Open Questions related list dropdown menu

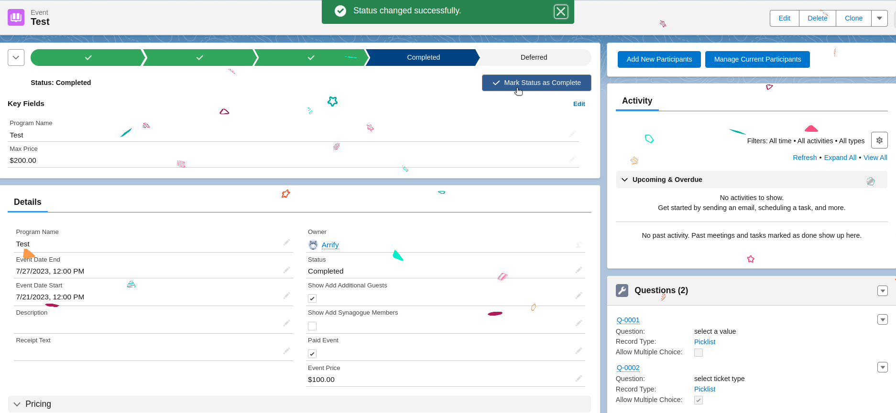[x=883, y=291]
